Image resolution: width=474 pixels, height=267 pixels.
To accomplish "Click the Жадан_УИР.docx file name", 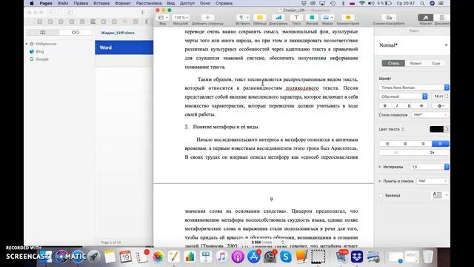I will [118, 33].
